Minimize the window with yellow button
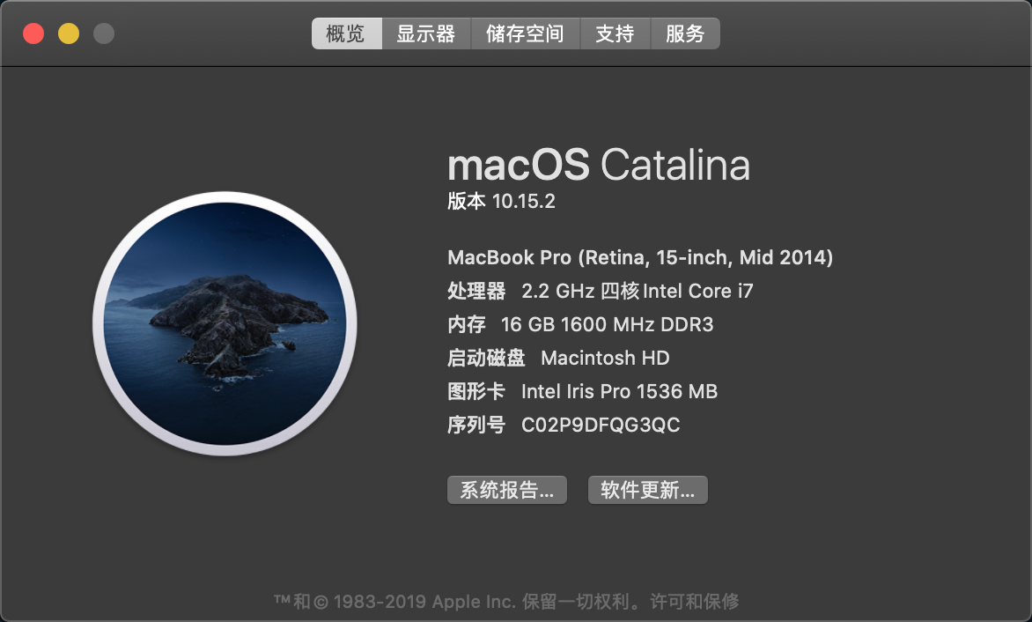This screenshot has height=622, width=1032. click(x=69, y=33)
